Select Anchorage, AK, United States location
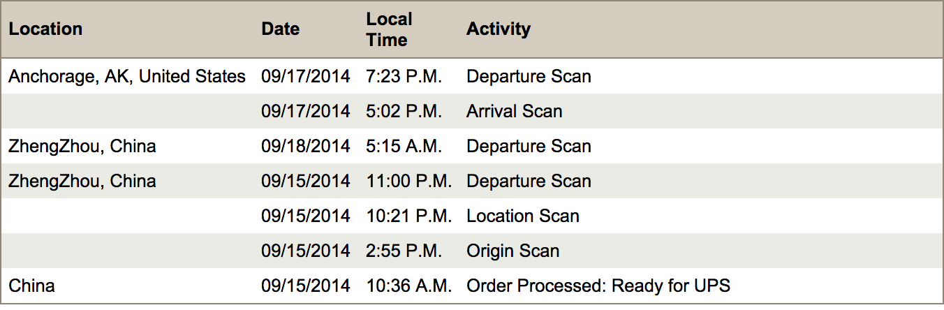Image resolution: width=944 pixels, height=310 pixels. (127, 77)
